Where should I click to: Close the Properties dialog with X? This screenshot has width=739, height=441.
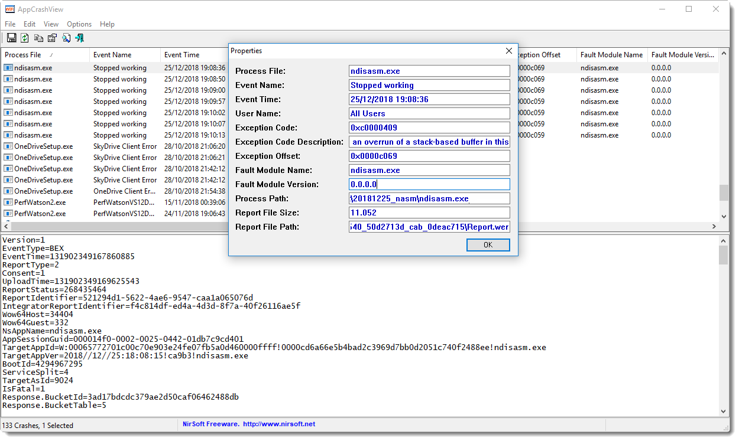point(509,51)
